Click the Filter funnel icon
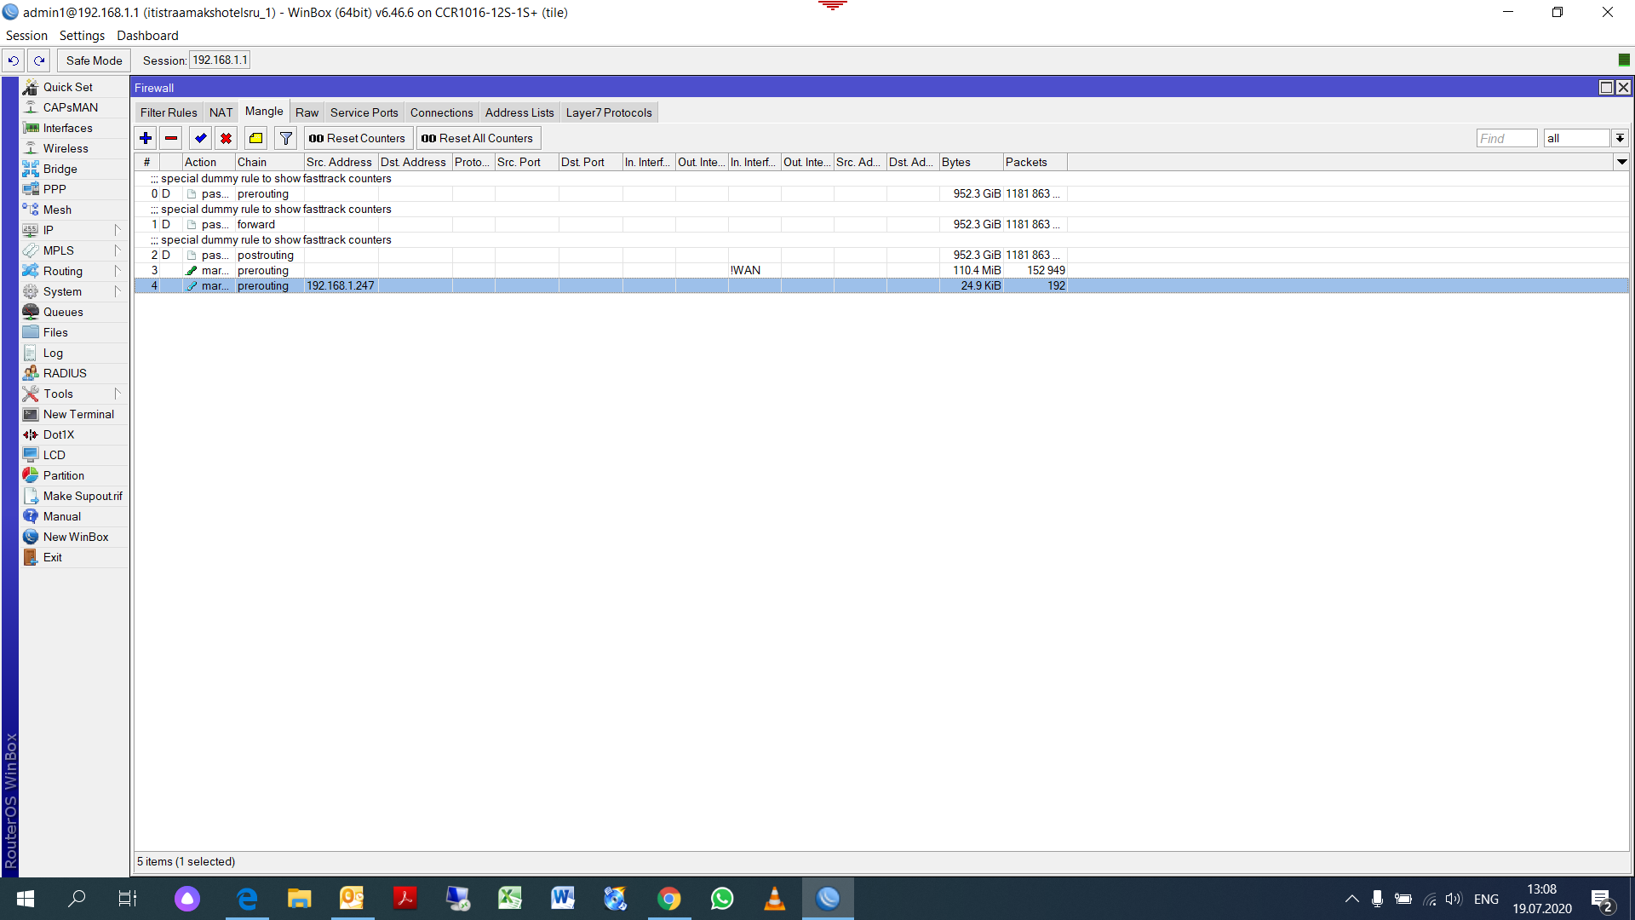 point(286,138)
